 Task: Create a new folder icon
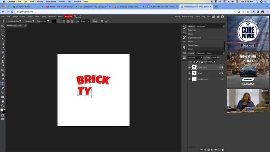click(216, 150)
